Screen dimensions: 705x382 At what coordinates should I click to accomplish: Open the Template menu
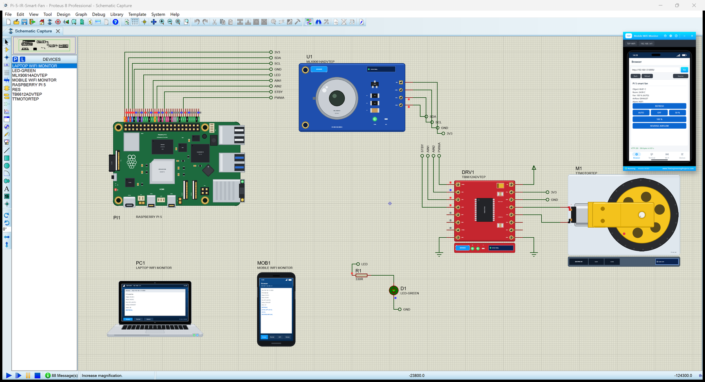137,14
